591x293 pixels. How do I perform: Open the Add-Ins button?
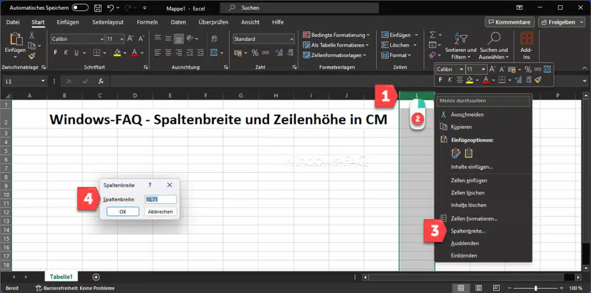[526, 45]
